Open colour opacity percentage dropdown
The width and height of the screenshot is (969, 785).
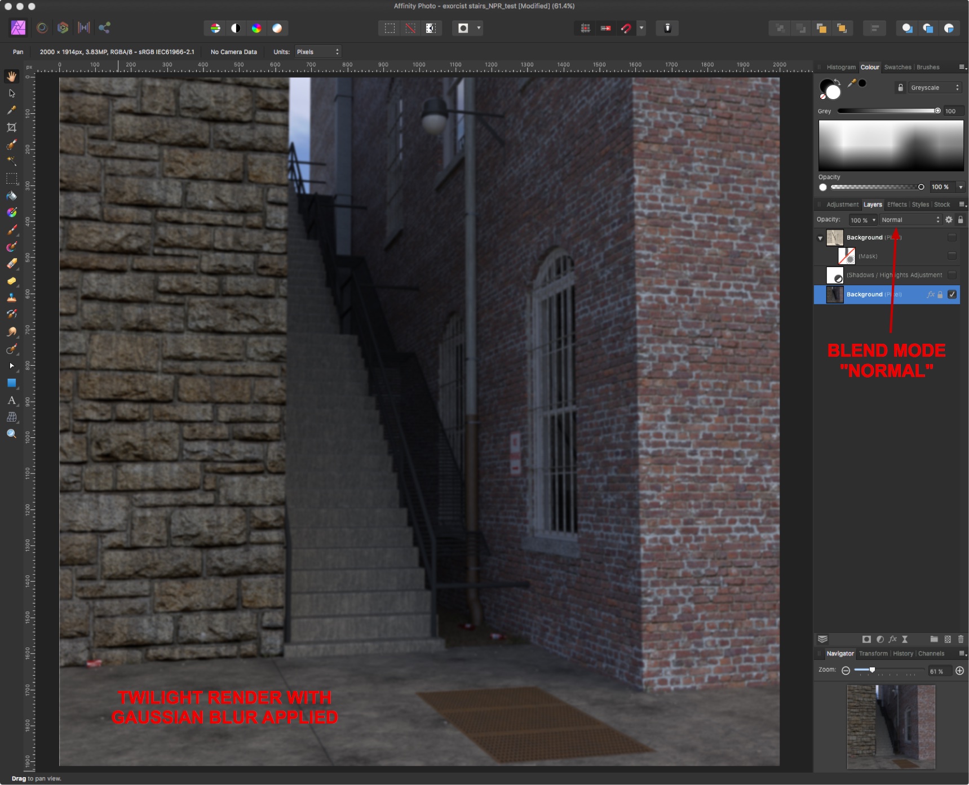[x=961, y=187]
